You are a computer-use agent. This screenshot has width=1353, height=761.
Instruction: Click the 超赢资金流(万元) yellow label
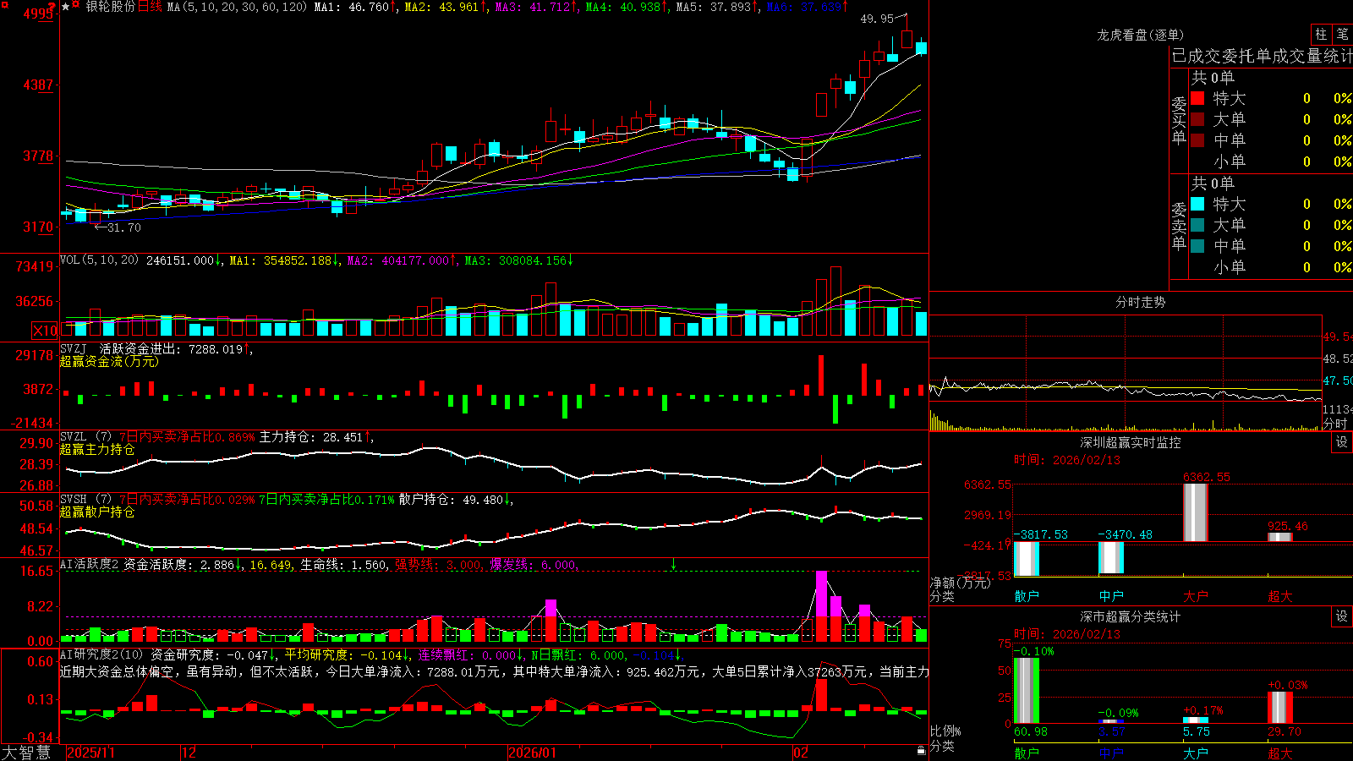(109, 361)
